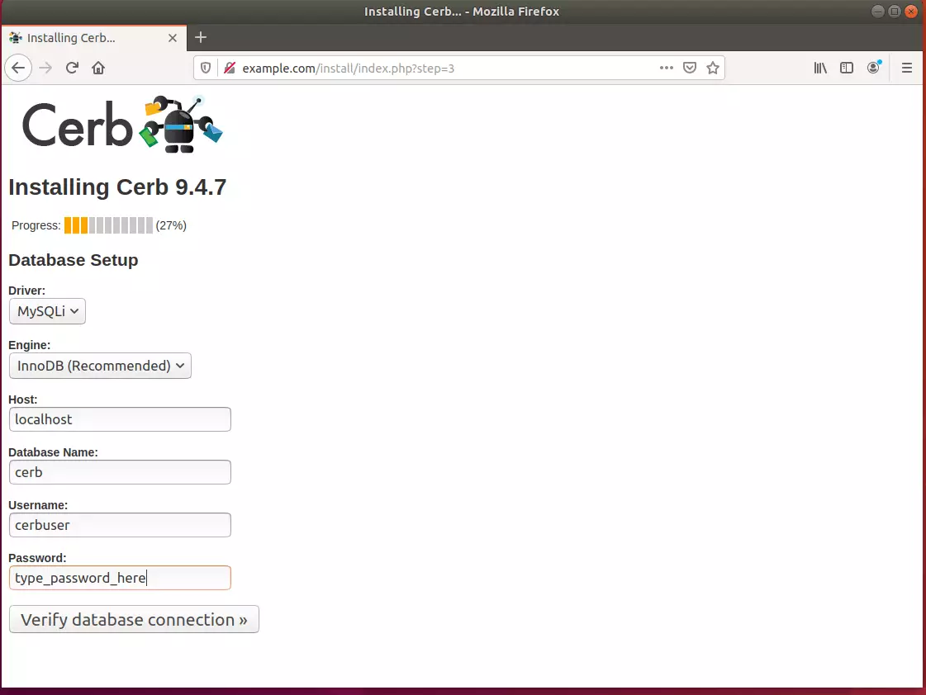
Task: Show insecure connection site info
Action: 230,68
